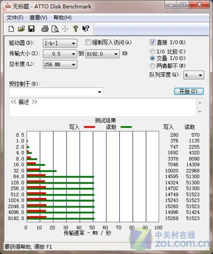Click the 1024.0 transfer size row label
This screenshot has height=254, width=213.
point(16,200)
